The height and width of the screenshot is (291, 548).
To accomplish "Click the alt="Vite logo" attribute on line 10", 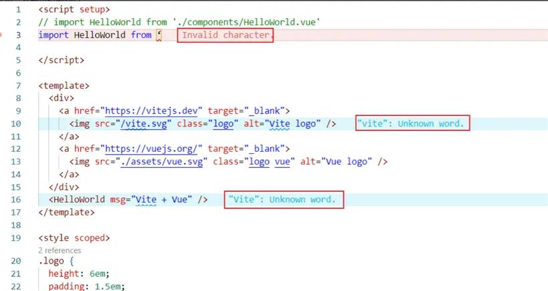I will tap(282, 124).
